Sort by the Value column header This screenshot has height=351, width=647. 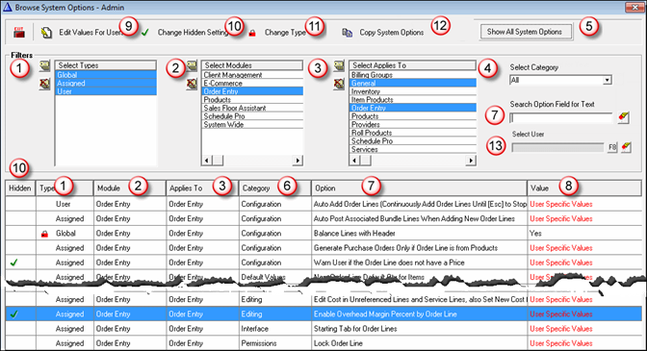tap(584, 188)
